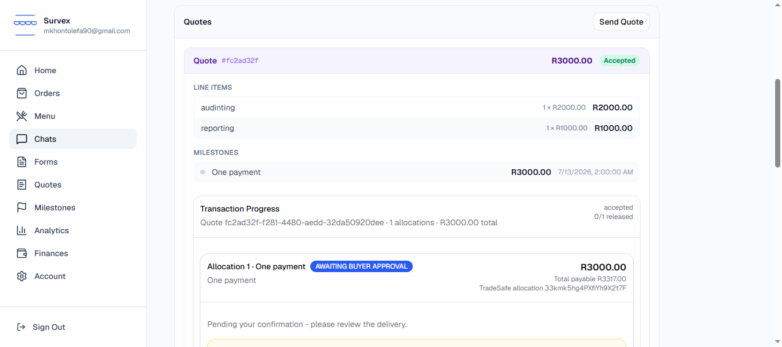Go to Orders in sidebar
782x347 pixels.
coord(73,93)
